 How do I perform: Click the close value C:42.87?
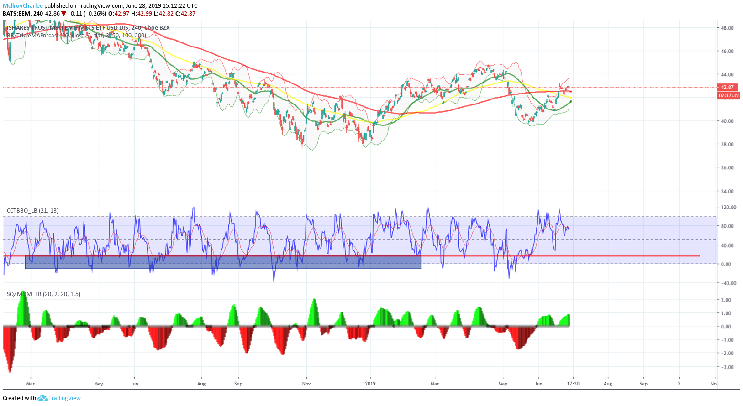[185, 14]
